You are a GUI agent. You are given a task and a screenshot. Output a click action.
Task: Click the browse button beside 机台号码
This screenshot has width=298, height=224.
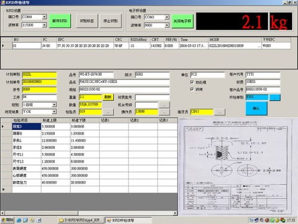[164, 105]
